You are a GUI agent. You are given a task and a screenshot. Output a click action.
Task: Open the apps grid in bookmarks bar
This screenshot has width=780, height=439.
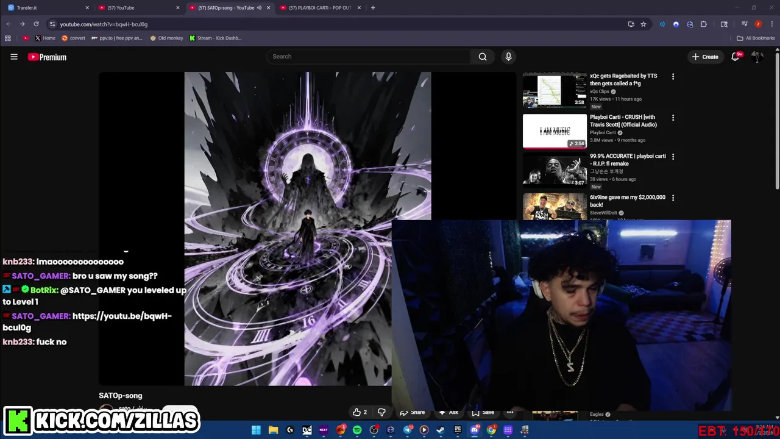(x=8, y=38)
